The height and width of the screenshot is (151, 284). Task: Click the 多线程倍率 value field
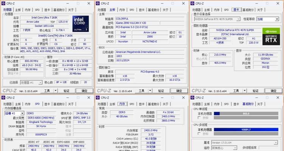pyautogui.click(x=268, y=148)
